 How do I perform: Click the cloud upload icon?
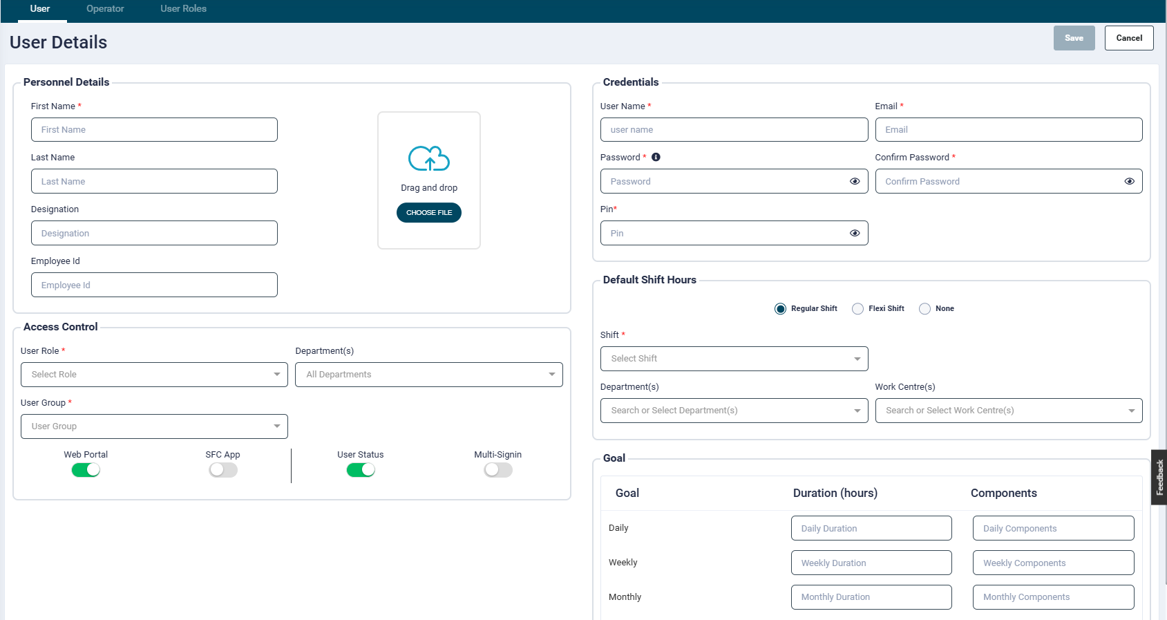[429, 158]
